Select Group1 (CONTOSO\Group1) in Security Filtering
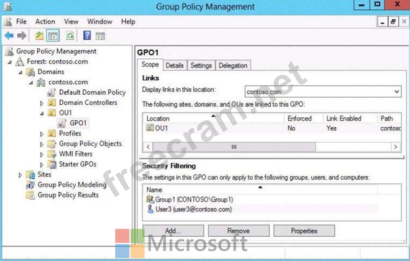This screenshot has width=410, height=261. pos(194,200)
